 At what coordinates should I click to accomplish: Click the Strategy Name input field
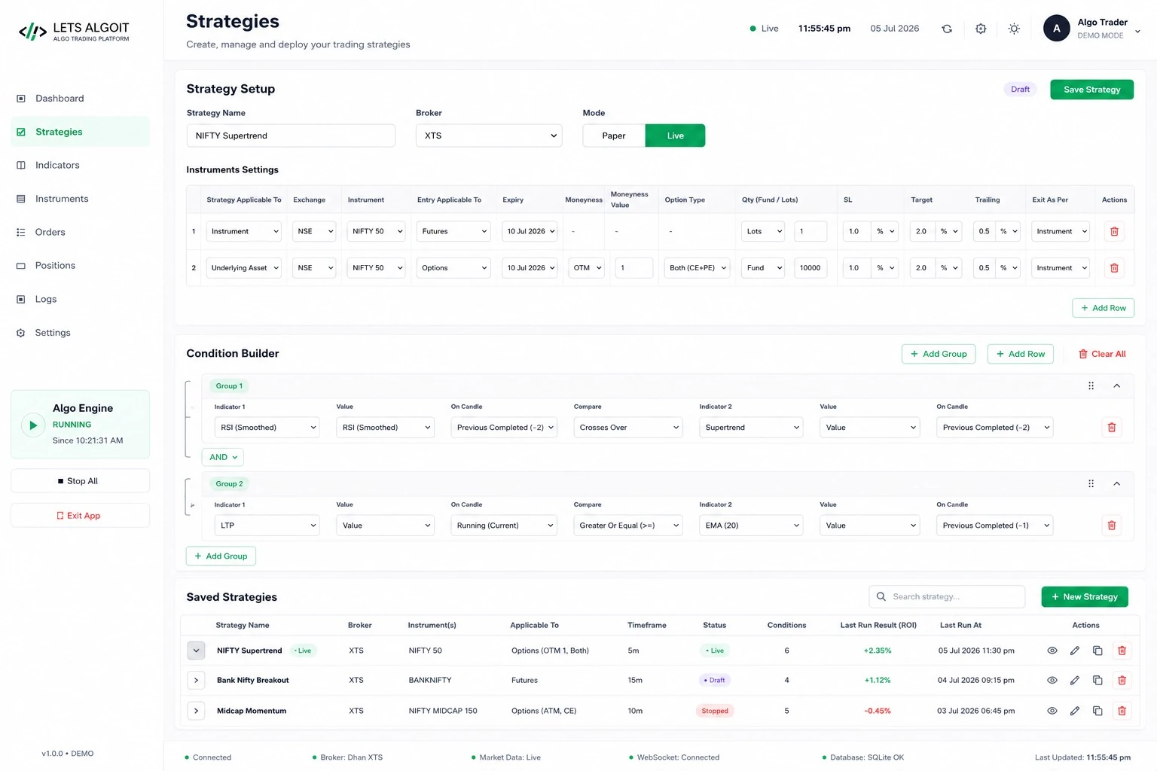(x=291, y=136)
